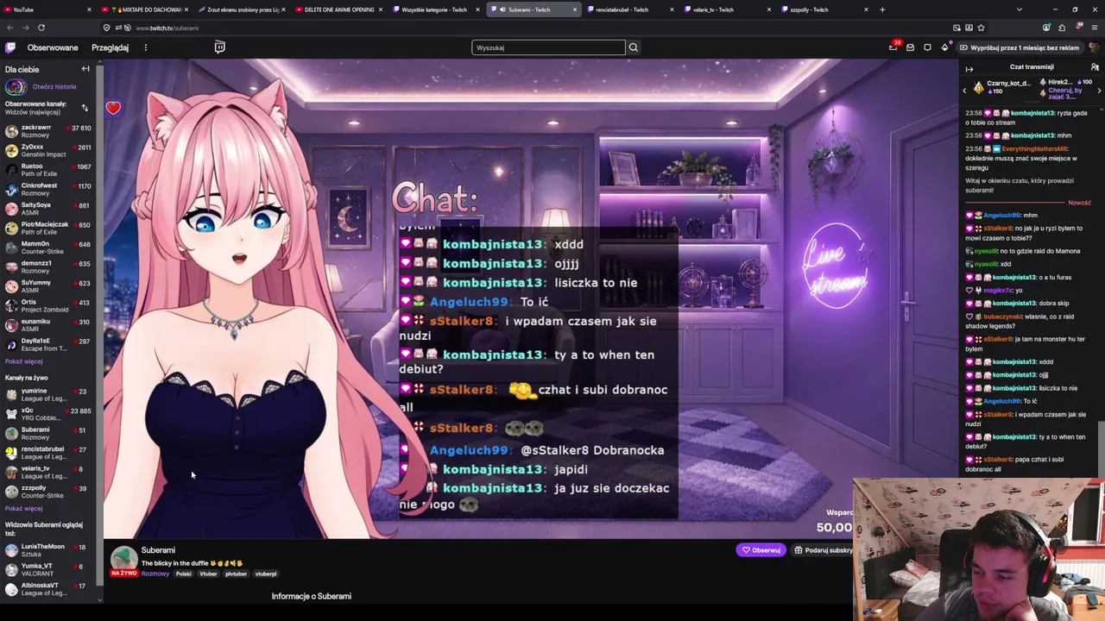Viewport: 1105px width, 621px height.
Task: Open the three-dot more menu in Twitch navbar
Action: (145, 47)
